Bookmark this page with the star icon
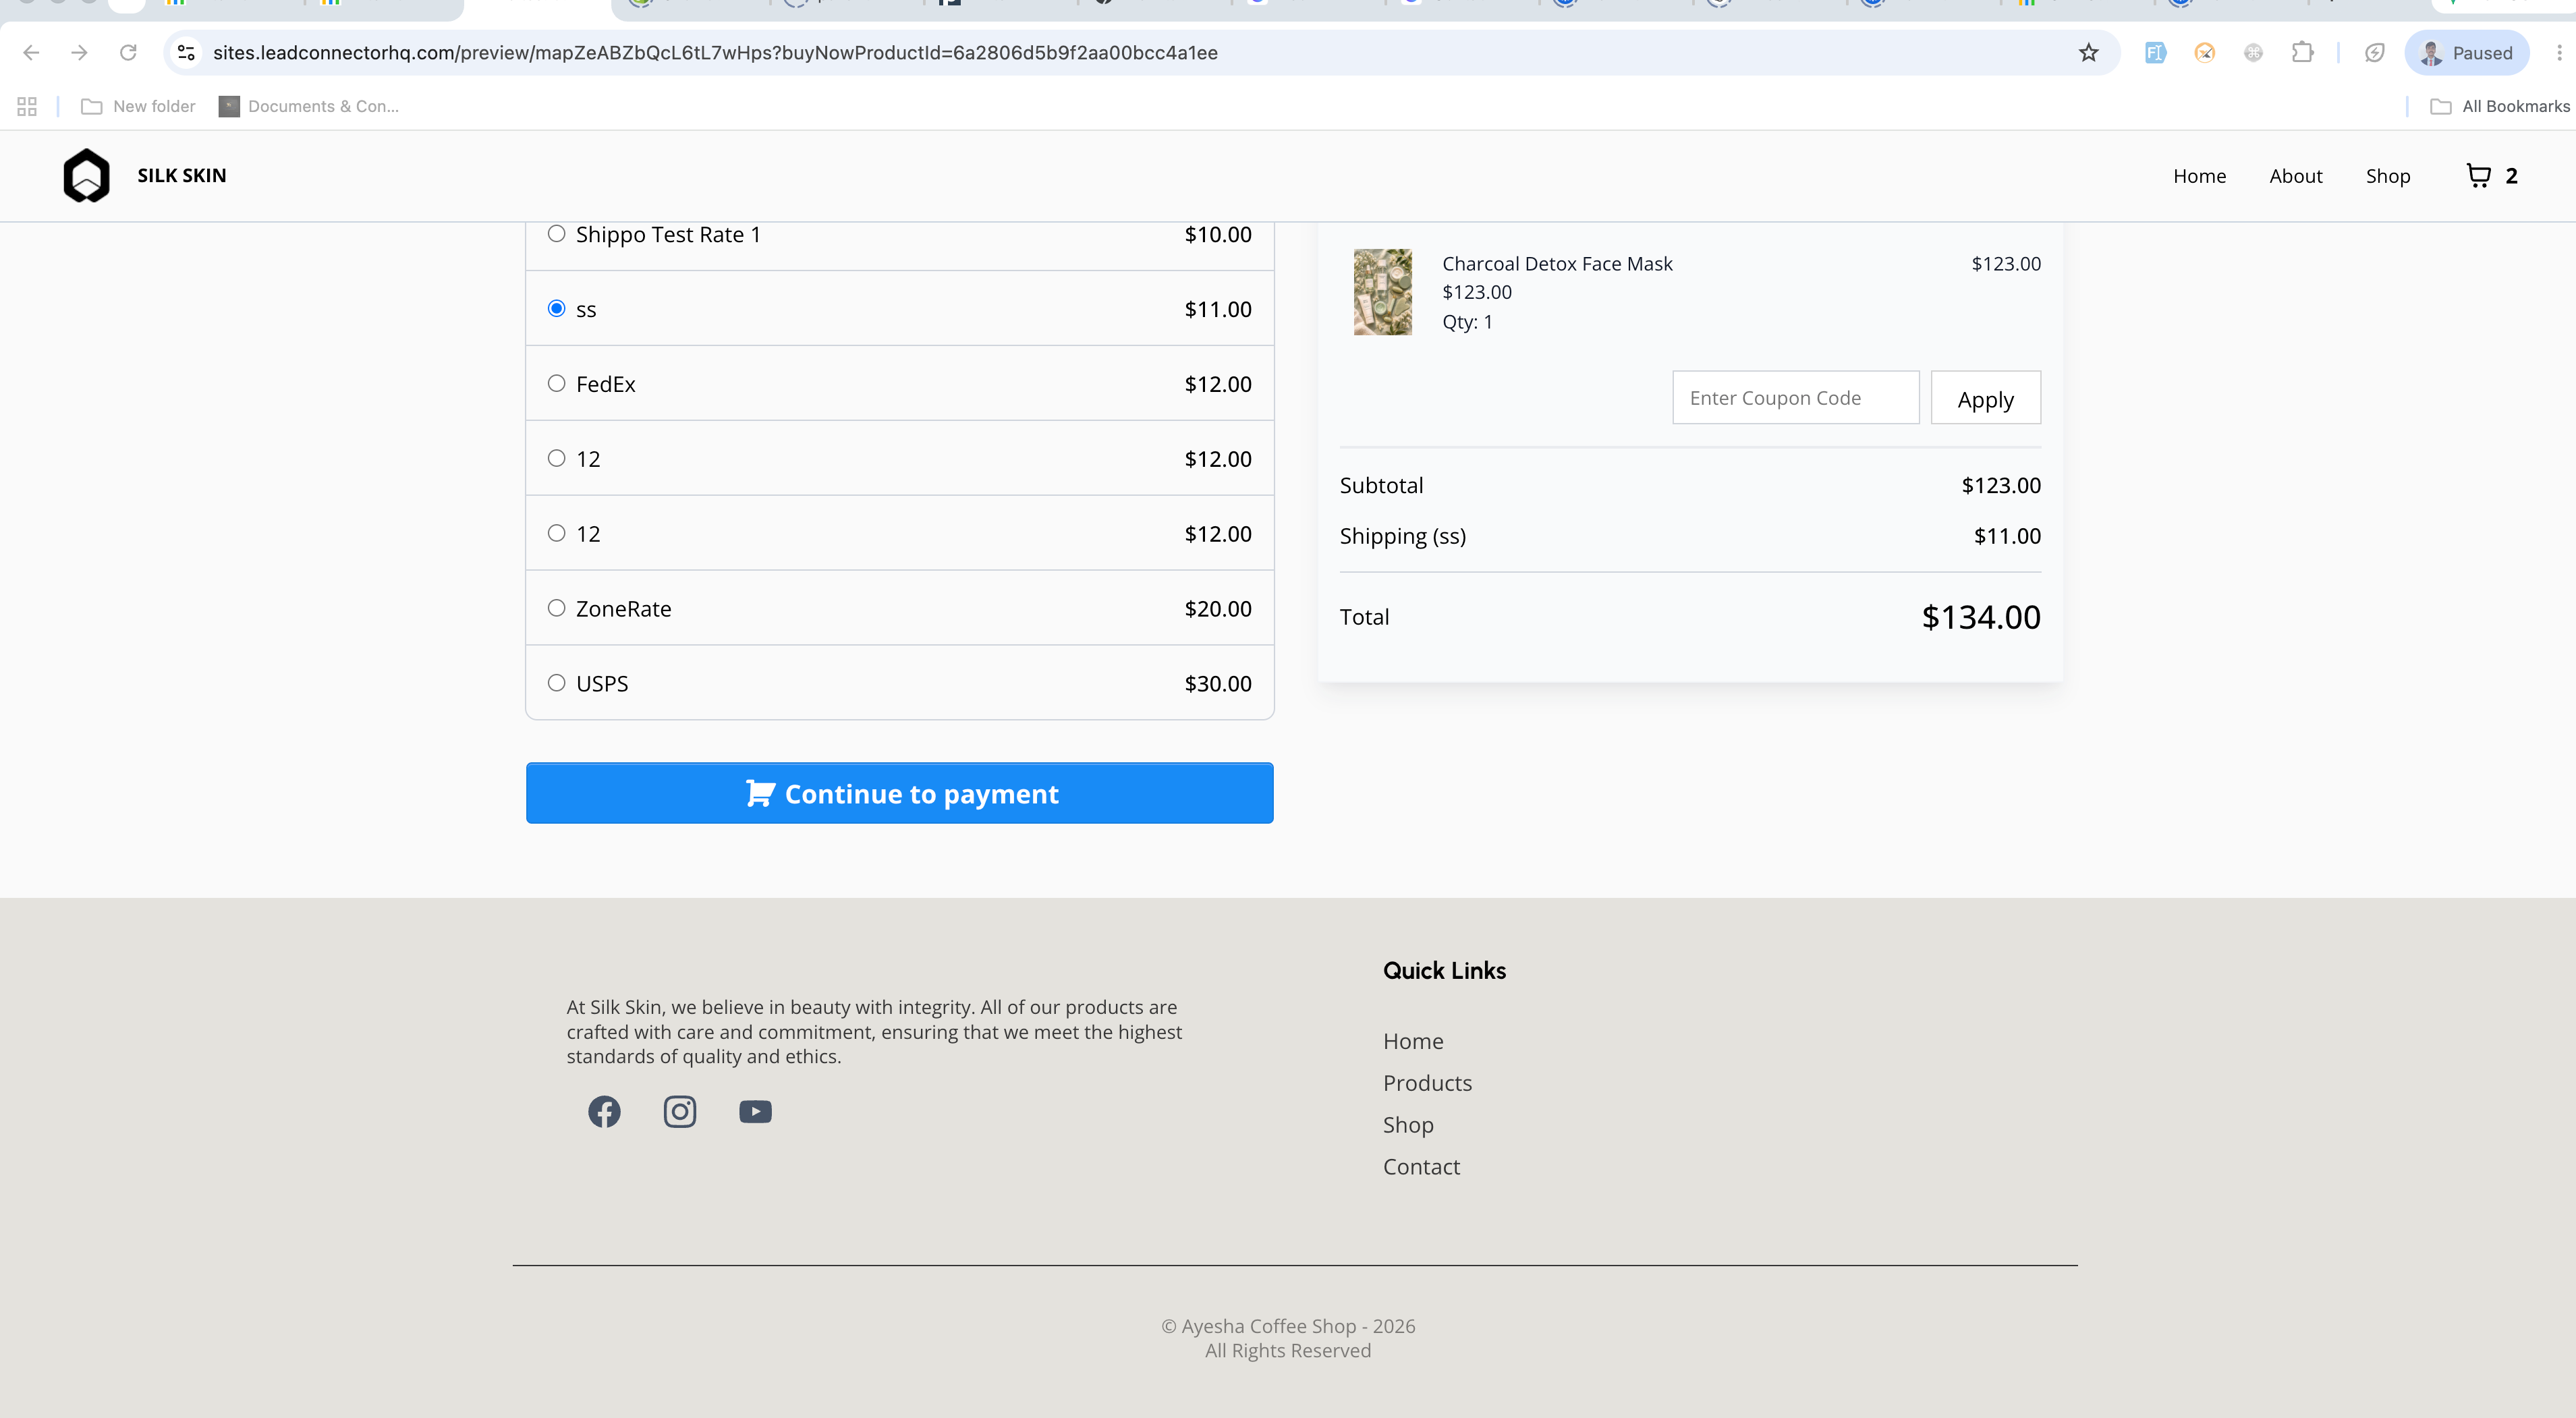This screenshot has width=2576, height=1418. tap(2088, 53)
